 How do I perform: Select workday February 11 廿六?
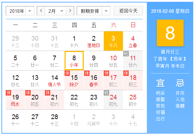(x=133, y=61)
